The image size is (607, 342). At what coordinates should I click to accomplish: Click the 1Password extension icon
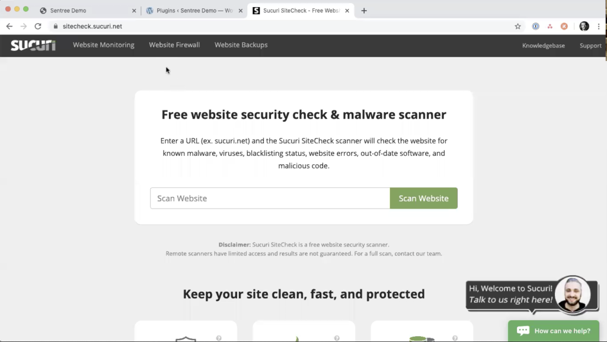pyautogui.click(x=535, y=26)
